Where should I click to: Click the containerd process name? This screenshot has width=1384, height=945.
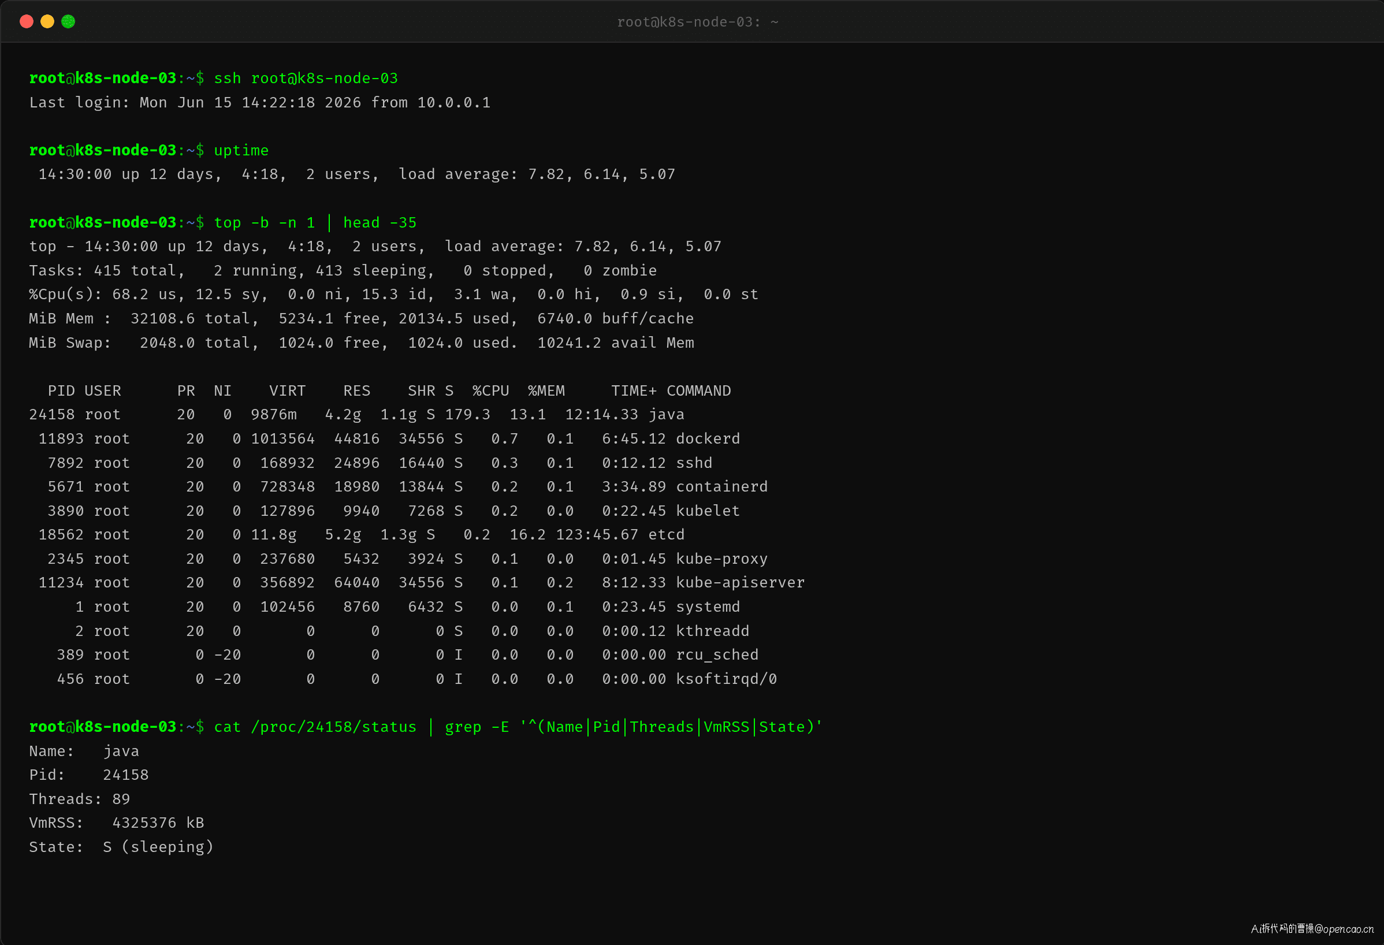[x=722, y=486]
